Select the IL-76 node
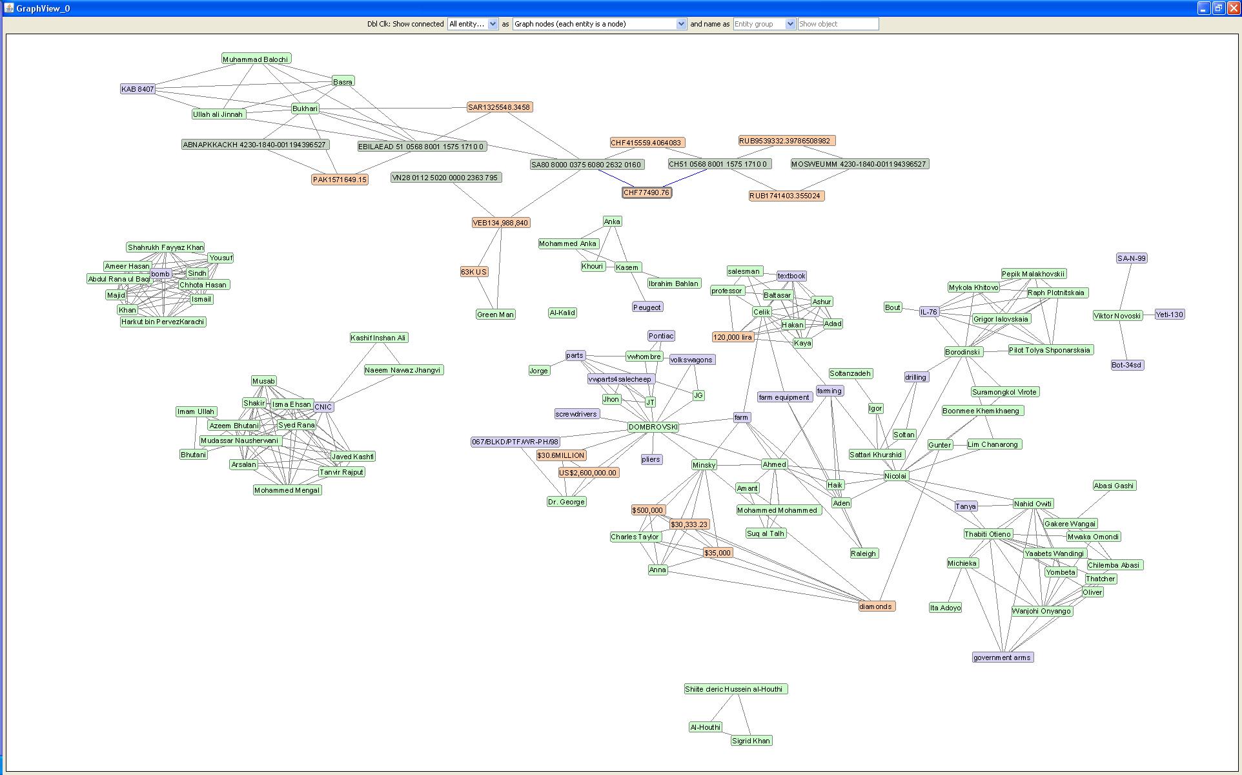This screenshot has width=1242, height=775. click(929, 312)
